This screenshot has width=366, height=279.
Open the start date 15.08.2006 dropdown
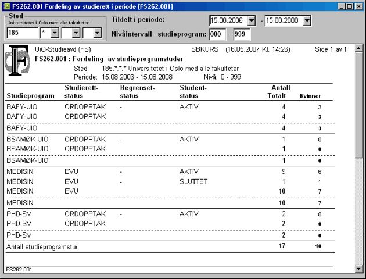pyautogui.click(x=252, y=21)
